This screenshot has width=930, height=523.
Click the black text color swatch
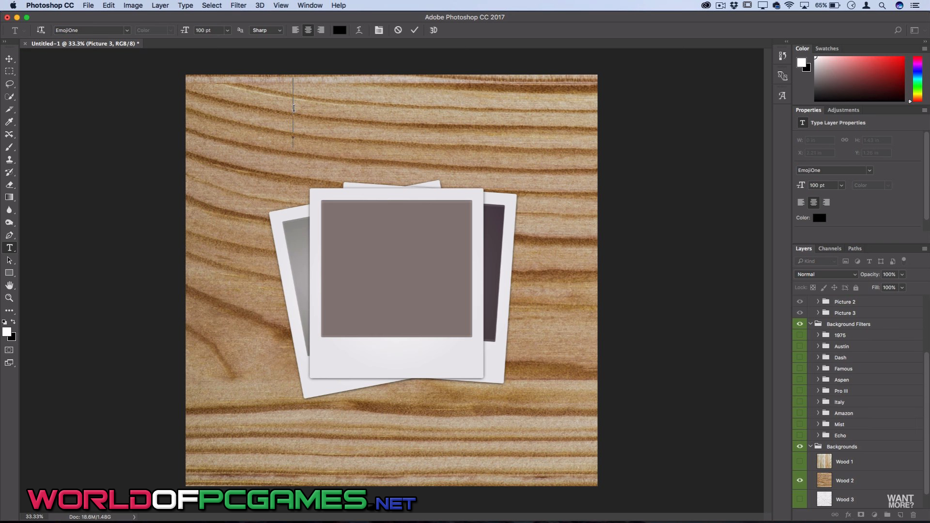pos(339,30)
